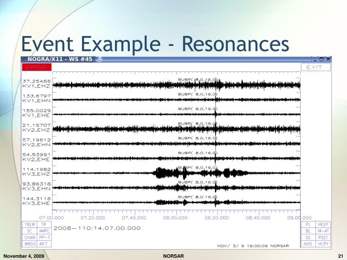Viewport: 347px width, 260px height.
Task: Select the KV2_EHE channel label
Action: 36,159
